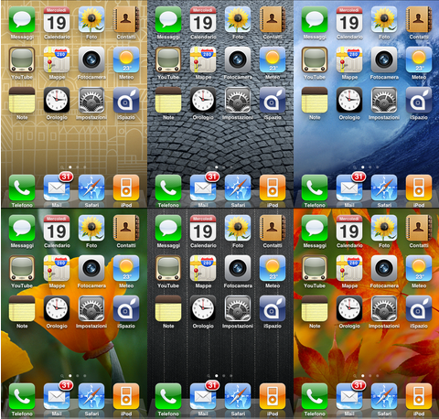Screen dimensions: 439x419
Task: Tap Telefono in the tan wallpaper dock
Action: [x=22, y=188]
